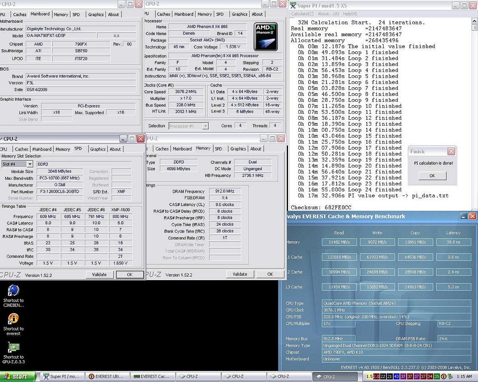Close the Finish dialog with its X
The image size is (478, 382).
click(451, 151)
